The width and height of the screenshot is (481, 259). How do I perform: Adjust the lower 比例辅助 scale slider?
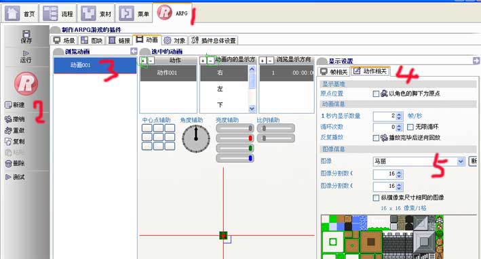pos(275,138)
